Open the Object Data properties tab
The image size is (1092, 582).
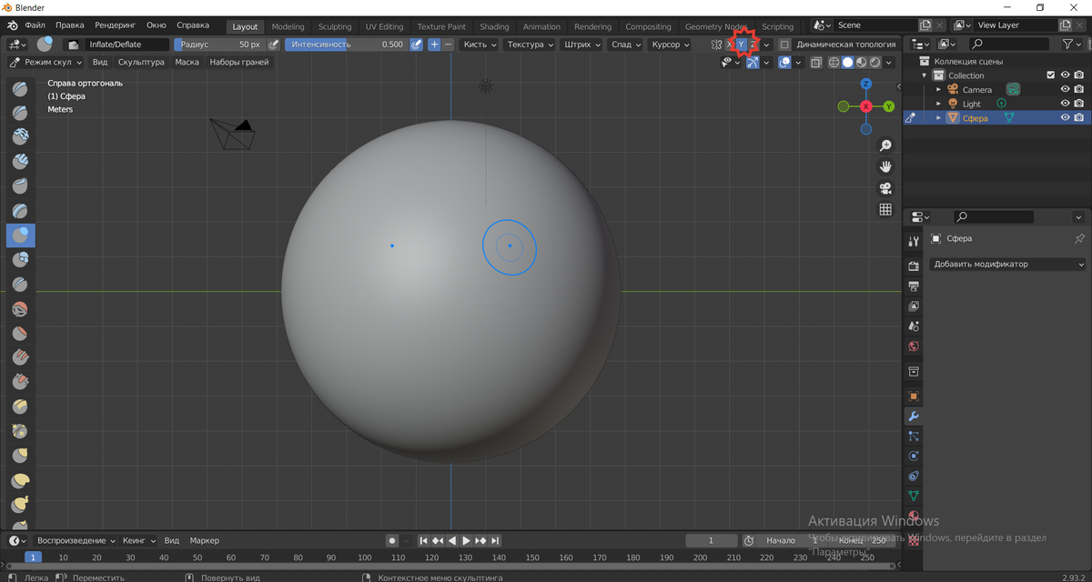click(914, 496)
